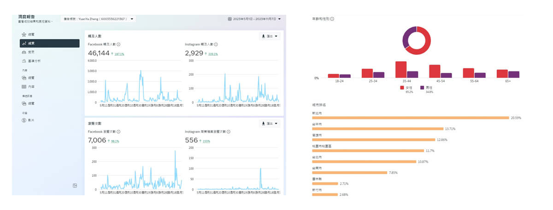Click the info icon beside Instagram 觸及人數

click(216, 45)
